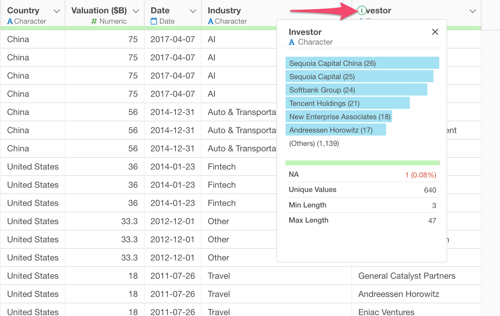This screenshot has width=500, height=316.
Task: Click the Character type icon under Country
Action: pos(10,22)
